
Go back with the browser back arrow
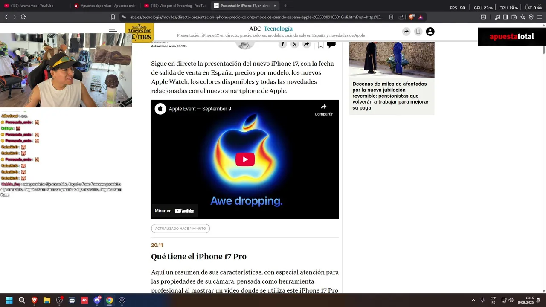click(x=6, y=17)
